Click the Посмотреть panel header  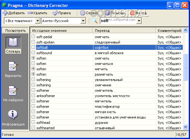15,31
